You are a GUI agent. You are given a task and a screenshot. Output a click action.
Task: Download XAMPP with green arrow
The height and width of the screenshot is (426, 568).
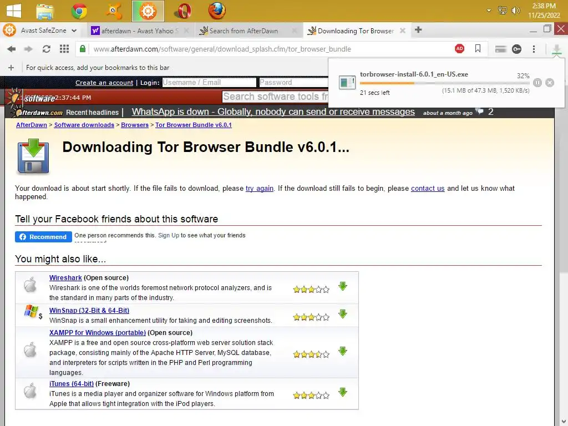(343, 351)
